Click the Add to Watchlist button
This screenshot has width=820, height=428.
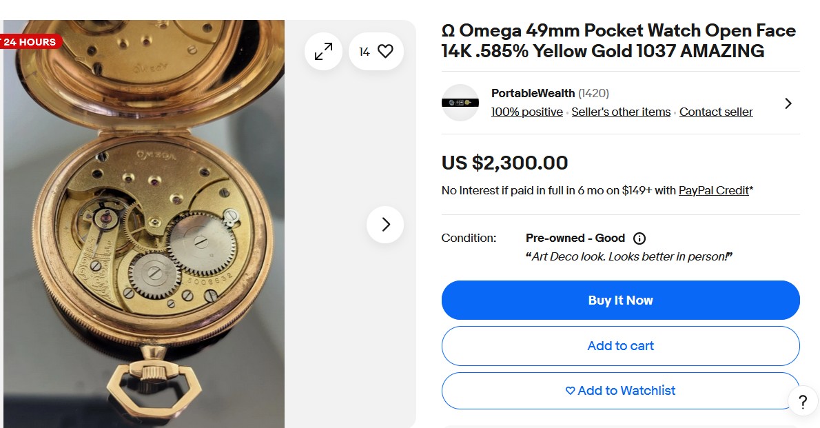tap(620, 391)
